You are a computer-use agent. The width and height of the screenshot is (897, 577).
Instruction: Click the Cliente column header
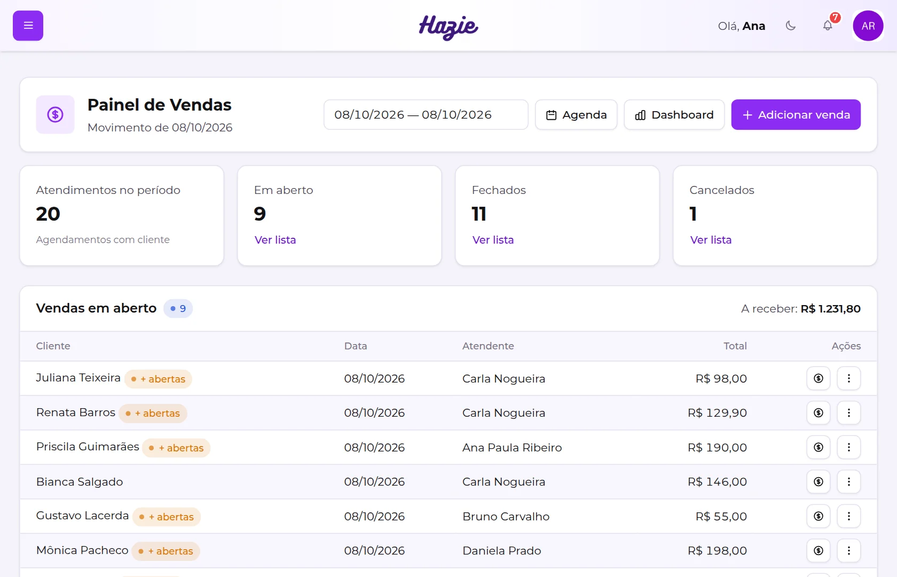coord(53,346)
